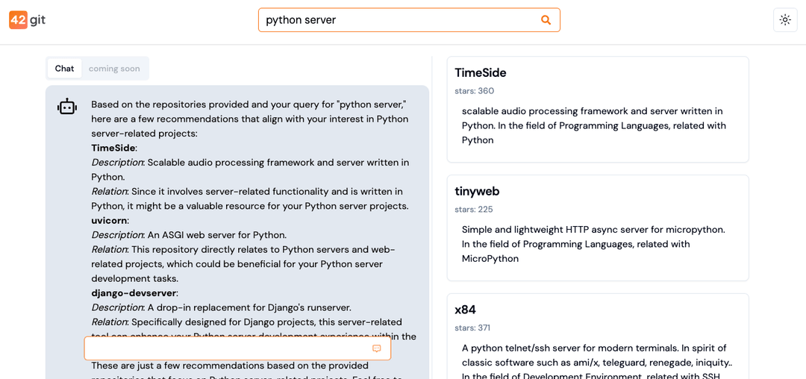The height and width of the screenshot is (379, 806).
Task: Click the x84 card description text
Action: [x=597, y=363]
